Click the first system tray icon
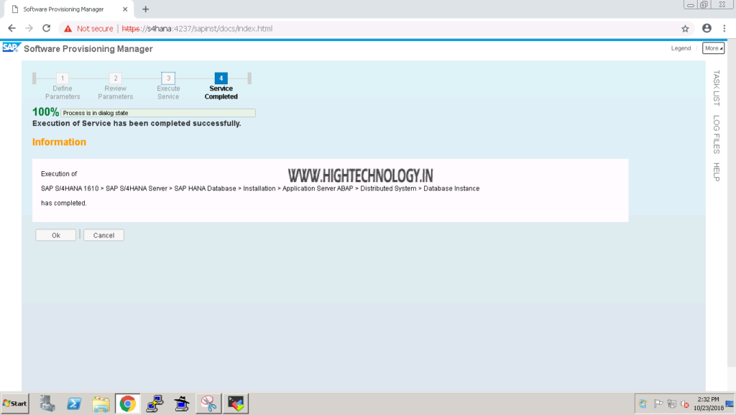 pos(643,403)
